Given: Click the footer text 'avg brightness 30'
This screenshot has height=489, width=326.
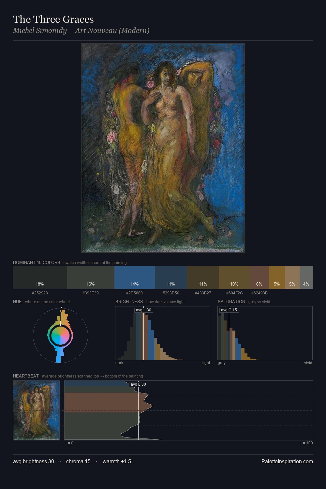Looking at the screenshot, I should (34, 461).
